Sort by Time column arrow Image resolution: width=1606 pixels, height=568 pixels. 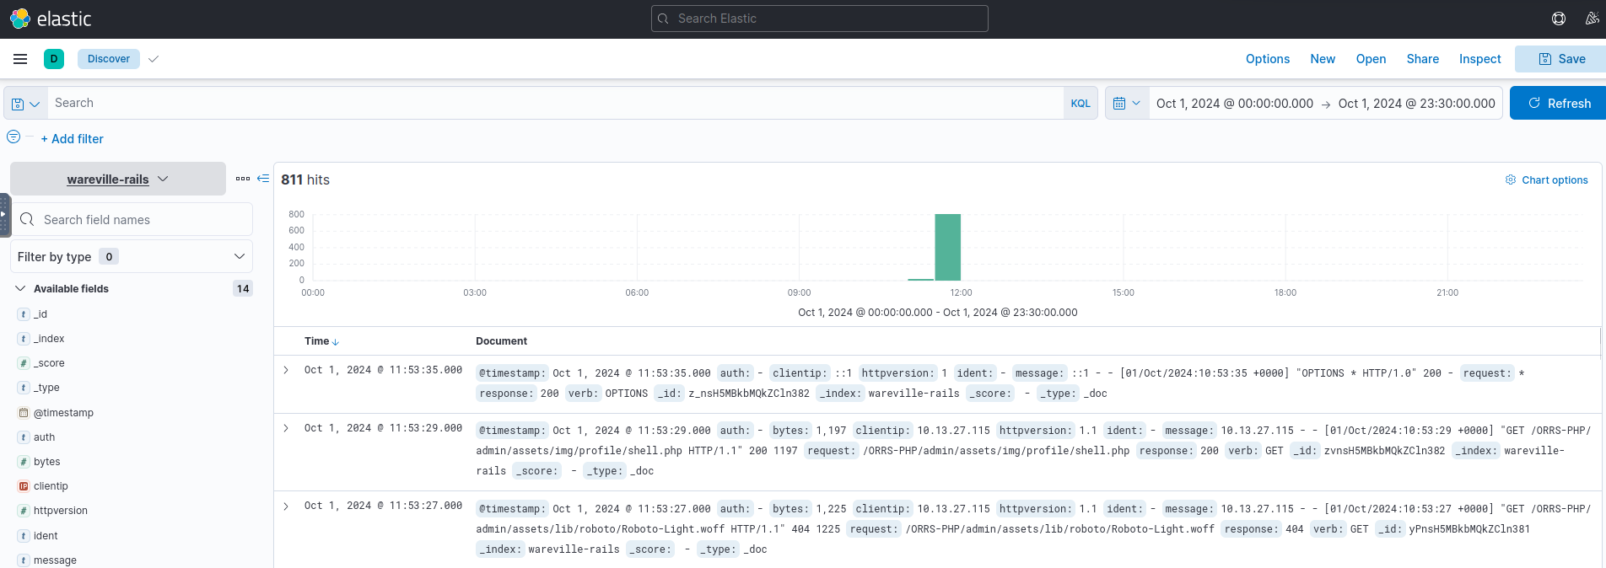pyautogui.click(x=336, y=342)
